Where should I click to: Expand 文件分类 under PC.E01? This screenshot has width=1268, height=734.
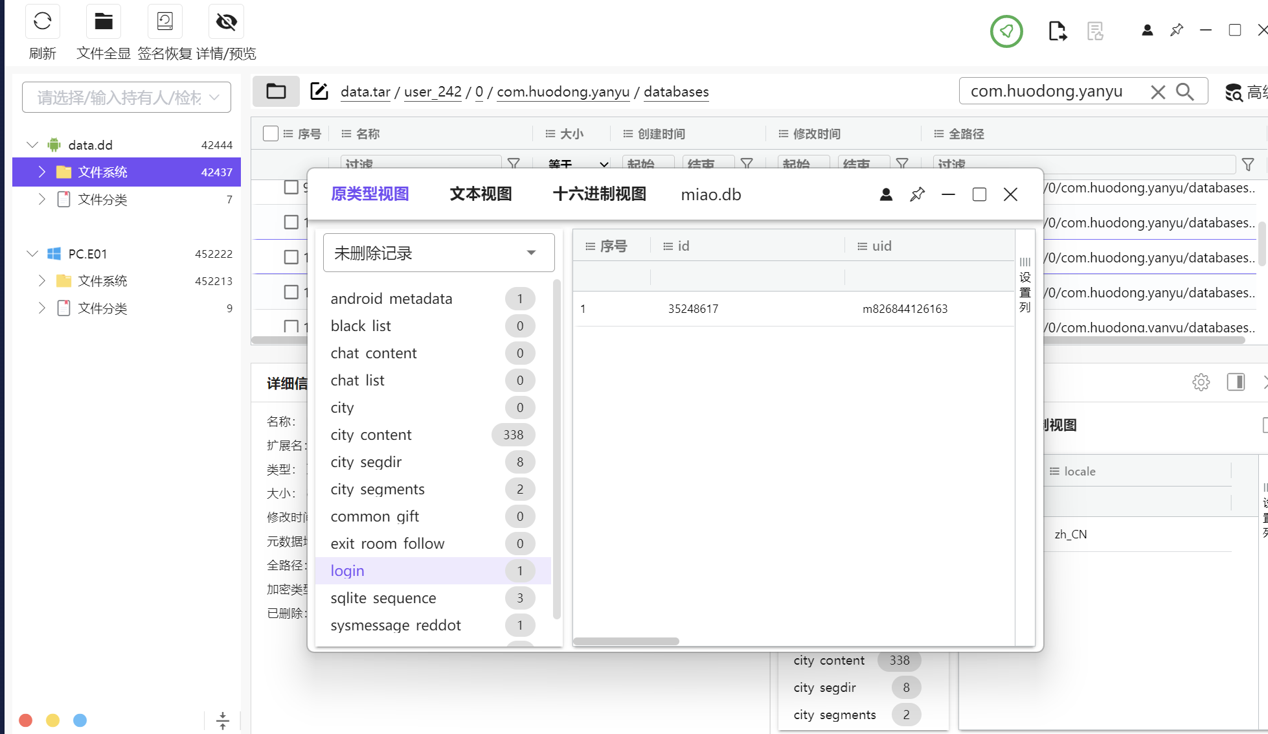(42, 308)
